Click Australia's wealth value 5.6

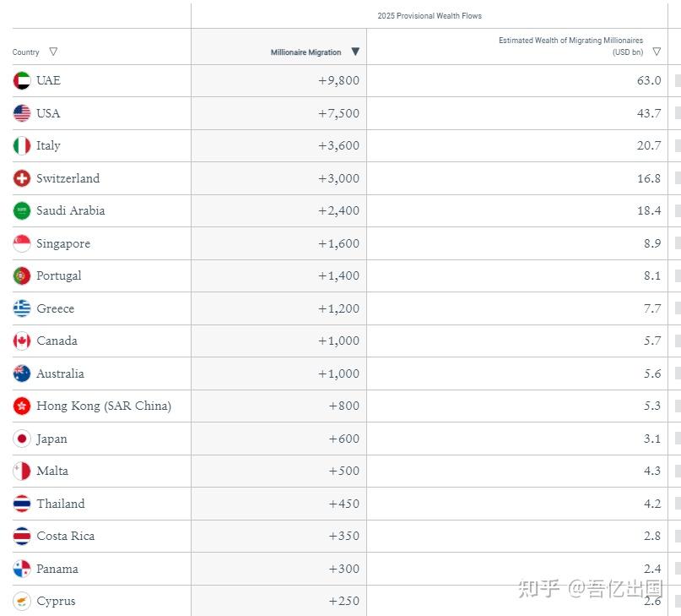[x=652, y=373]
